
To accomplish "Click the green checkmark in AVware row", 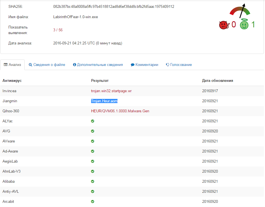I will click(x=93, y=141).
